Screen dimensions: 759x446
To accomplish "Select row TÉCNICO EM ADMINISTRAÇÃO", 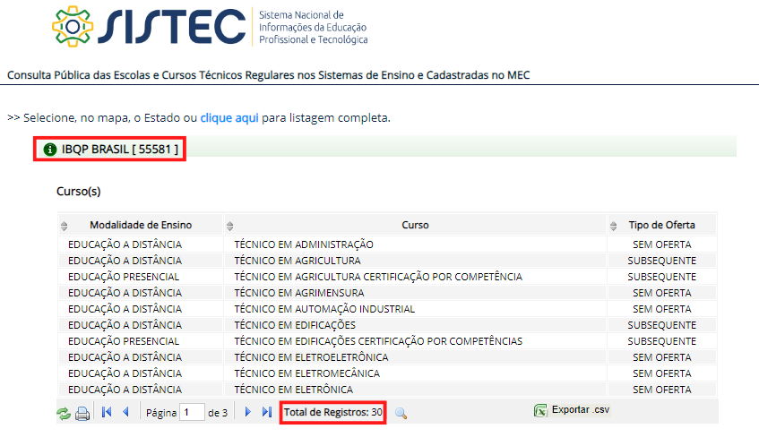I will pos(387,244).
